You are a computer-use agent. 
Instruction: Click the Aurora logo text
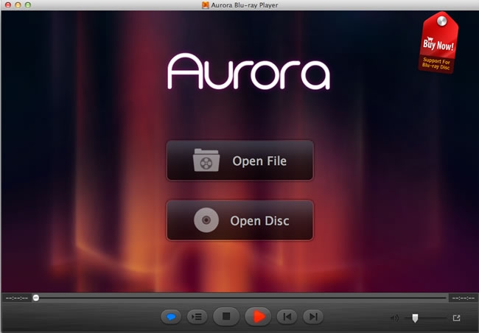(x=248, y=72)
